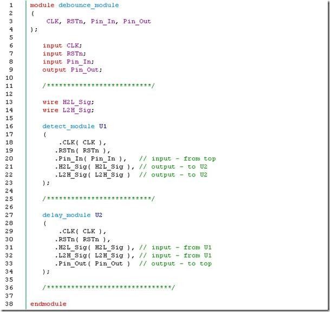Click line number 16 in the gutter

click(x=9, y=126)
